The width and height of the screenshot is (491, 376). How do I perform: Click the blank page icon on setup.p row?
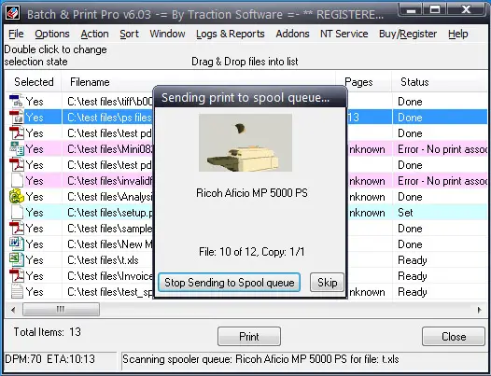(x=17, y=213)
